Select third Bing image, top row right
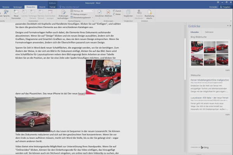This screenshot has width=233, height=155. (222, 47)
